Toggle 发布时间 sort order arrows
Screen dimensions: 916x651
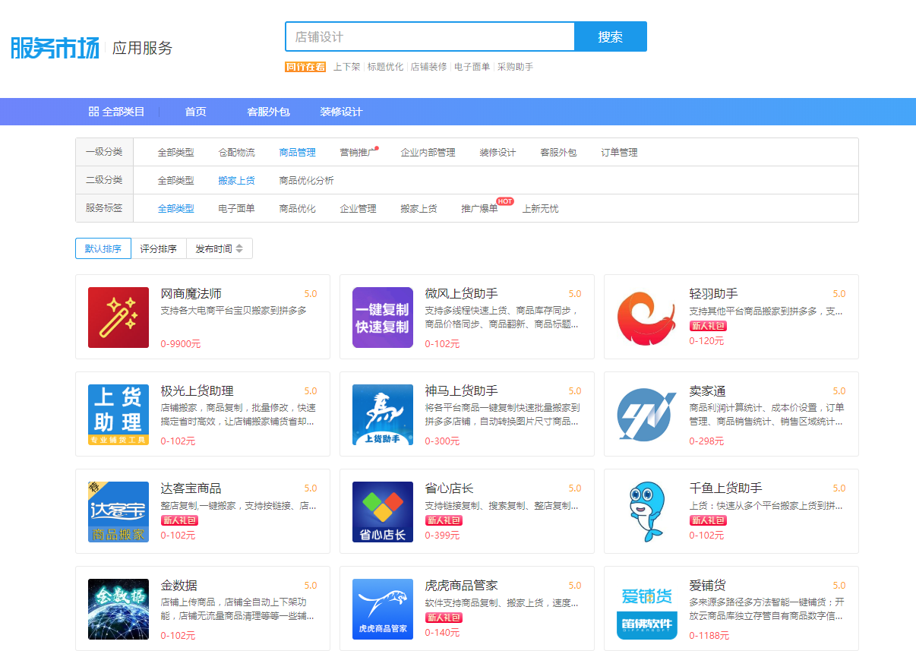(239, 249)
